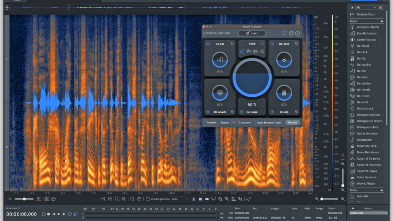
Task: Click the plus button next to Bypass
Action: click(233, 122)
